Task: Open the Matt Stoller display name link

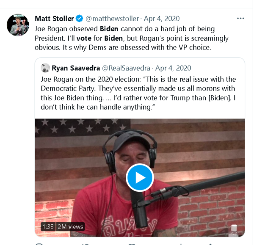Action: [x=54, y=19]
